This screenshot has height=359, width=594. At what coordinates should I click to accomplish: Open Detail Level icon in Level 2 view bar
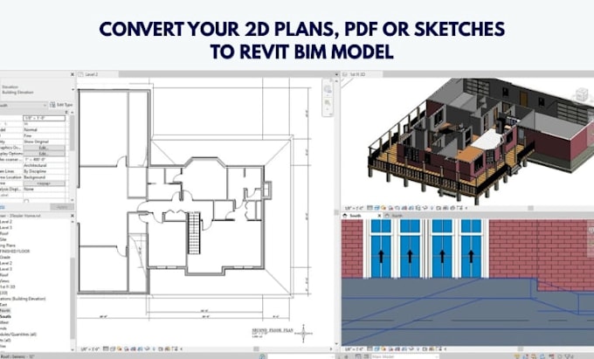tap(106, 349)
